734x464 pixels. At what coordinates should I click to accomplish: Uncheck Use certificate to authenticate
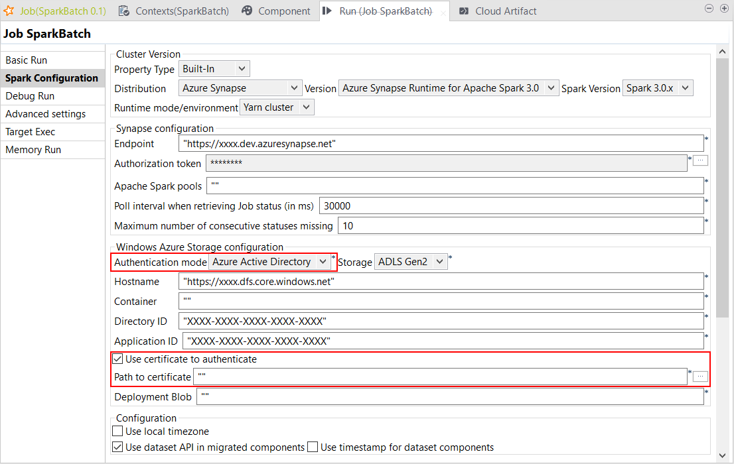[118, 359]
